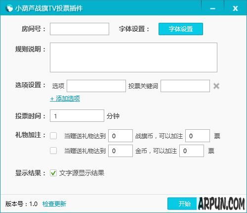Focus the 投票关键词 input field

pyautogui.click(x=185, y=86)
